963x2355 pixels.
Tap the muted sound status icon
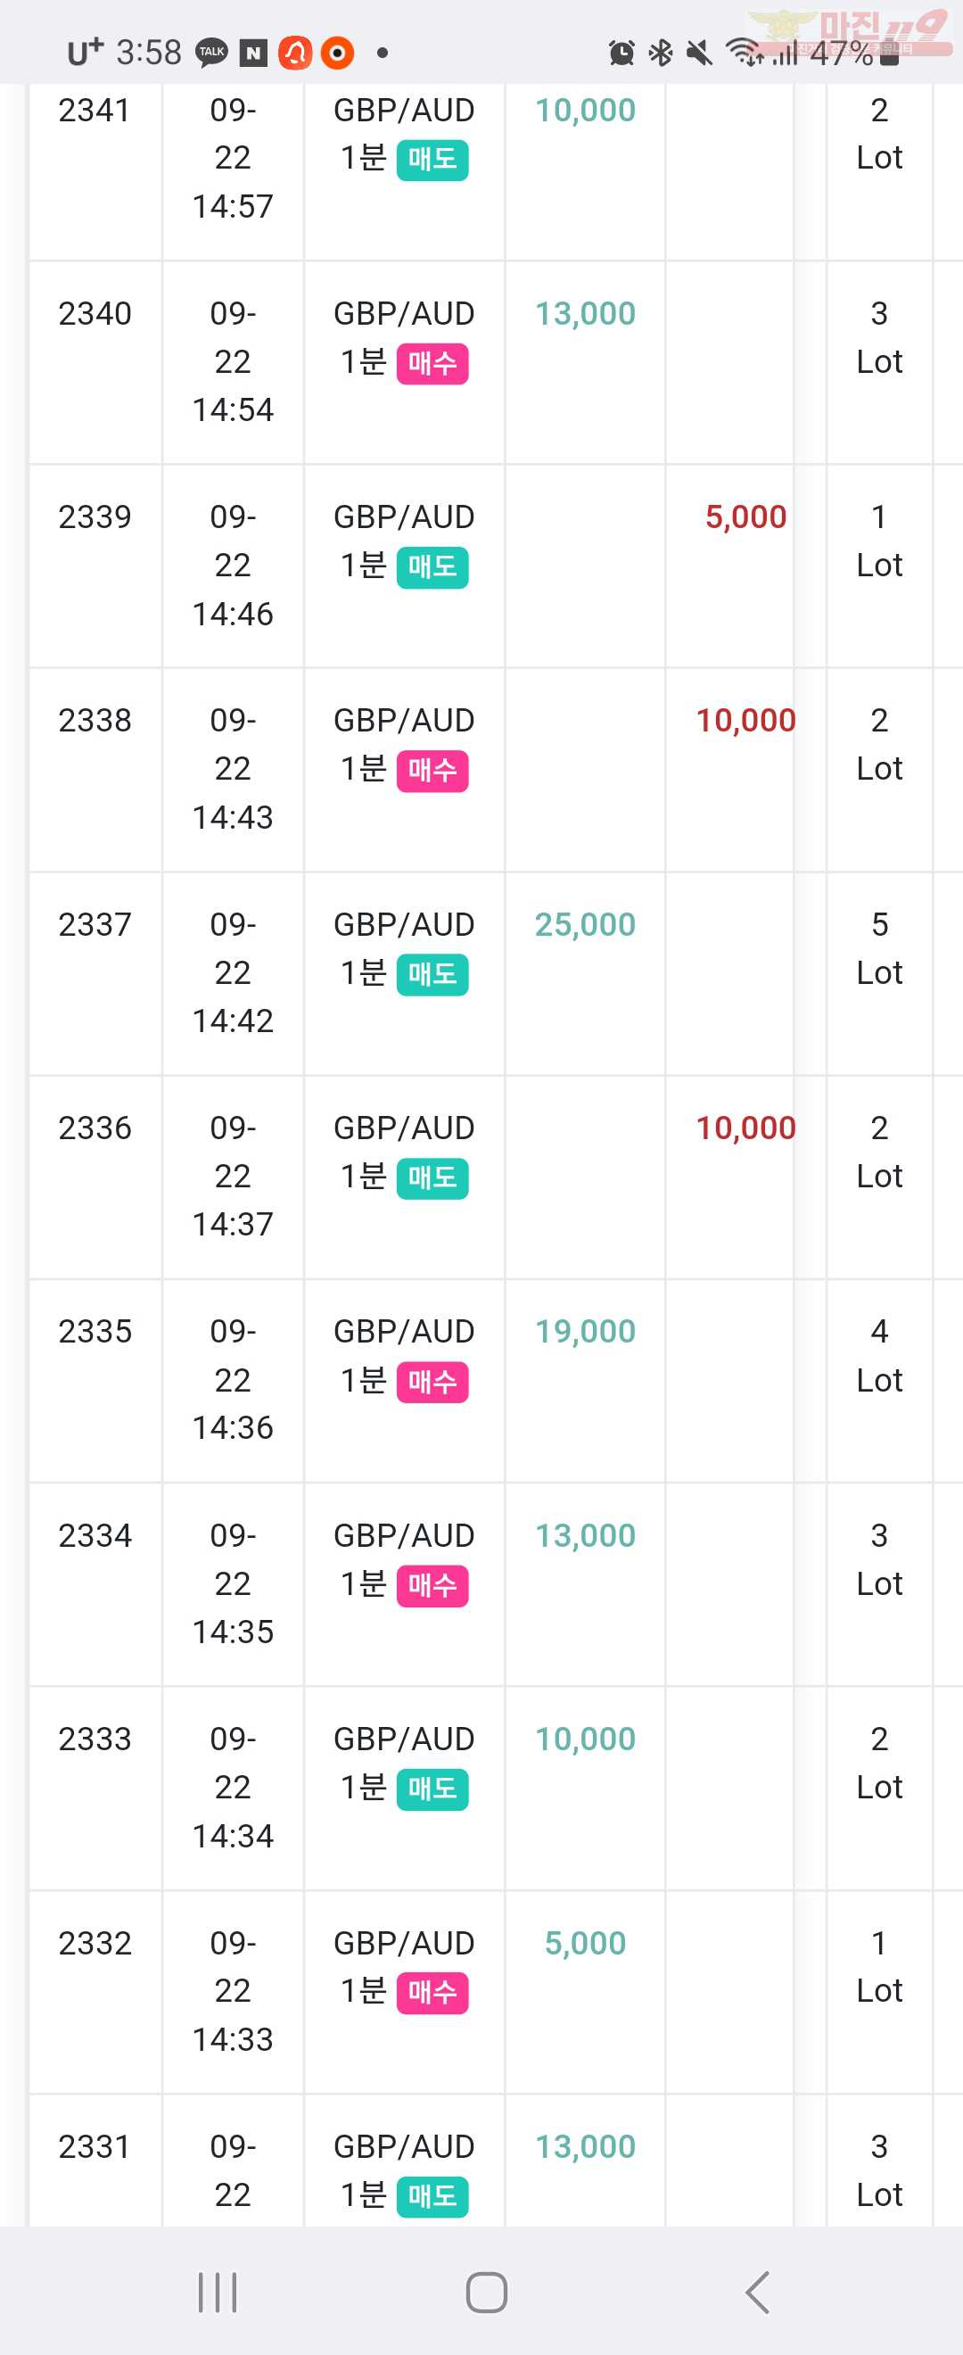700,53
